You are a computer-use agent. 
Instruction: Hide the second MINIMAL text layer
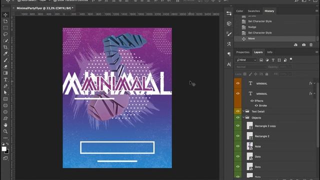coord(238,93)
